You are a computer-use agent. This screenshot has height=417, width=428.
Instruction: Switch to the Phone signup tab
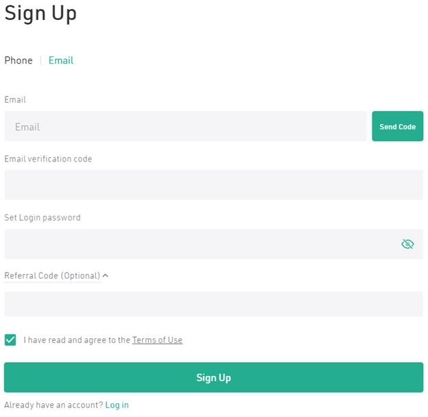point(19,60)
